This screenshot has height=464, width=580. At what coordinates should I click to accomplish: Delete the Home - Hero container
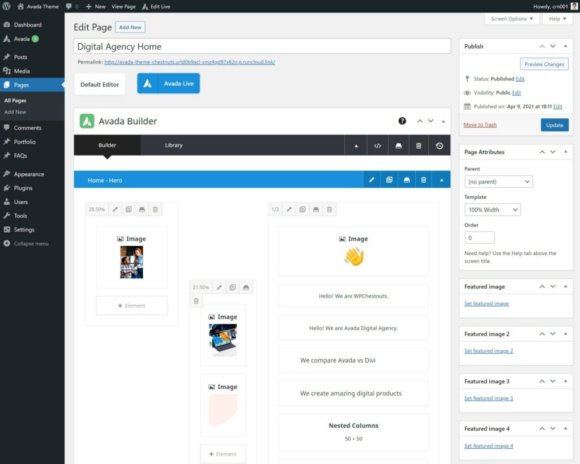424,180
